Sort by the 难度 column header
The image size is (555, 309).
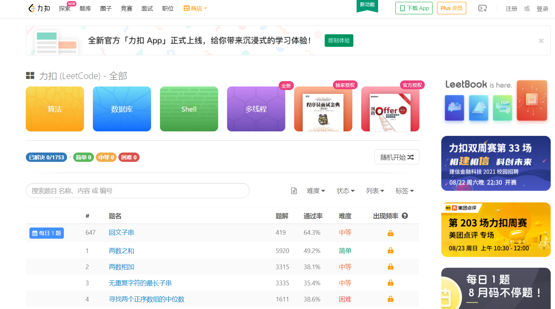click(x=345, y=216)
